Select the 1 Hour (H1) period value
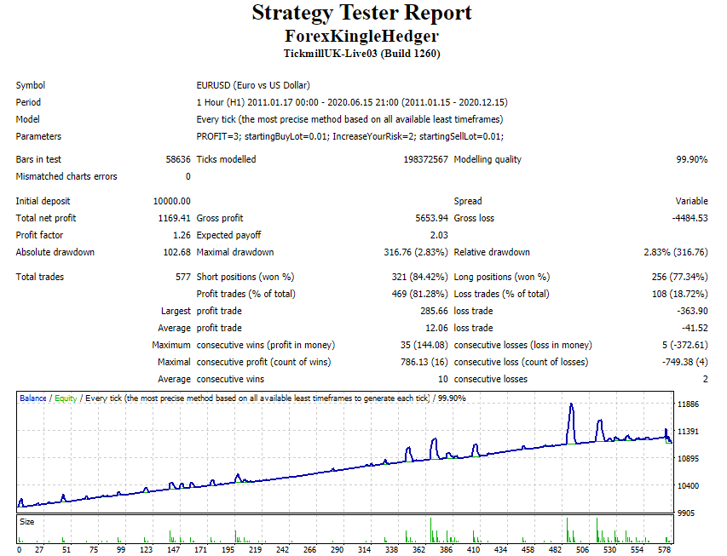 (352, 102)
